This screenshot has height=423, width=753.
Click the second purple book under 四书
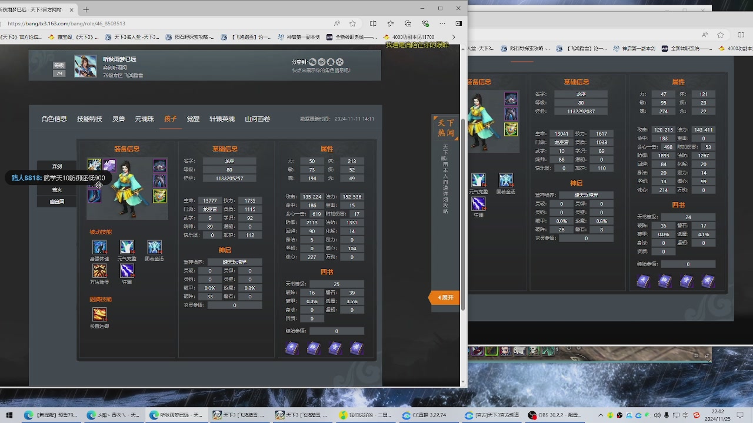pos(314,348)
